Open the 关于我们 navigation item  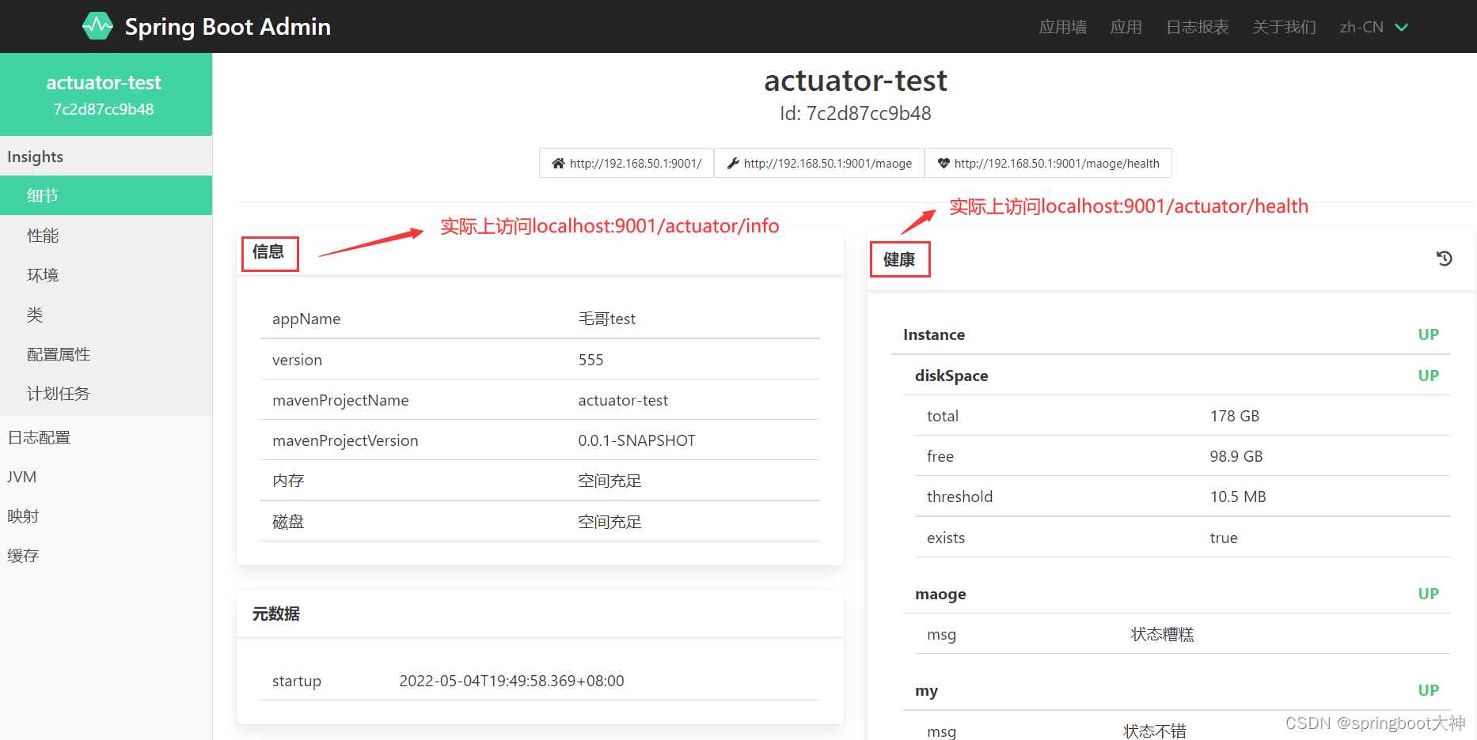1284,27
